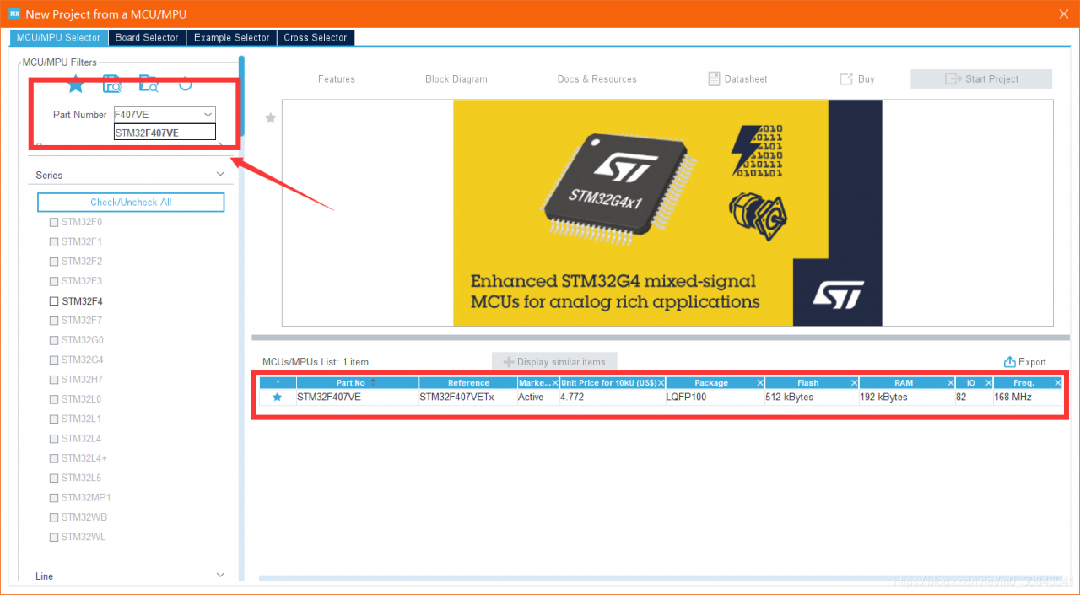The height and width of the screenshot is (595, 1080).
Task: Click the LQFP100 package cell
Action: tap(715, 398)
